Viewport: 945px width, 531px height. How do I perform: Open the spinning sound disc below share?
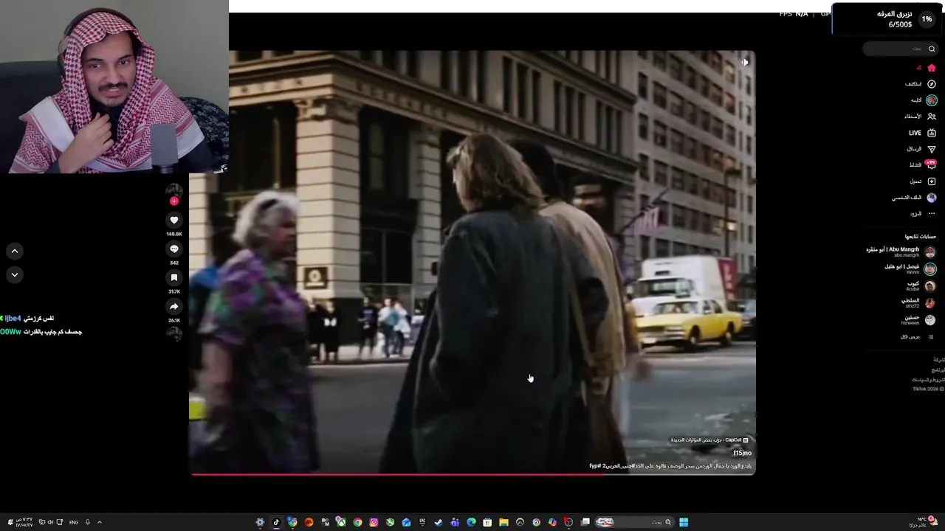pos(174,333)
